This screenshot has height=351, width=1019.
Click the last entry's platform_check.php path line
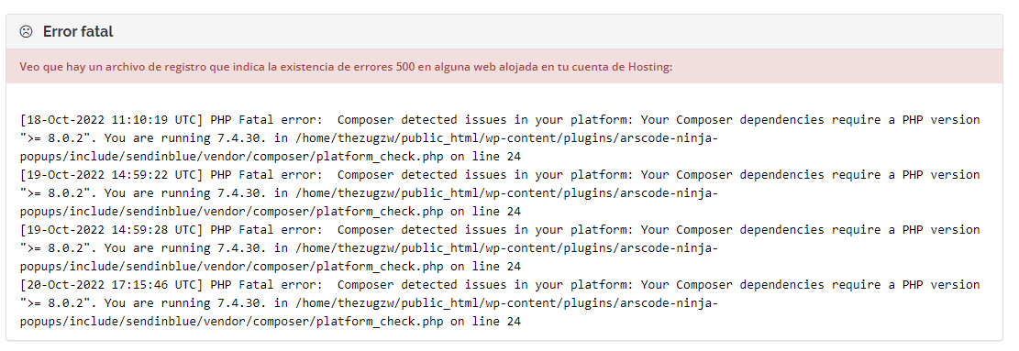tap(271, 321)
